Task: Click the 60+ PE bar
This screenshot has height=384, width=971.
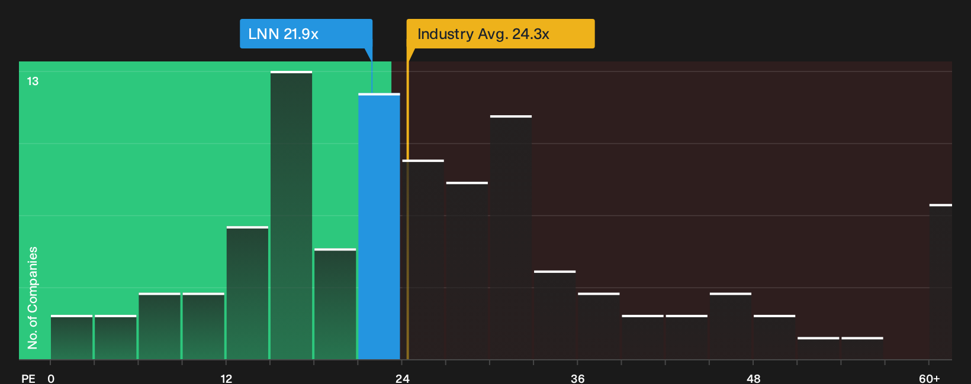Action: [x=940, y=282]
